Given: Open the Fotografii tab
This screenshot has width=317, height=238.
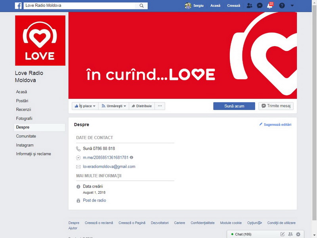Looking at the screenshot, I should pos(24,118).
